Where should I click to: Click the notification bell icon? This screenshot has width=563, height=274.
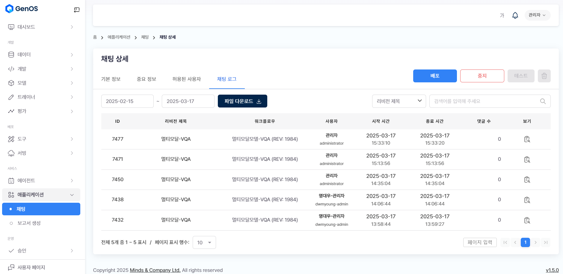point(515,15)
